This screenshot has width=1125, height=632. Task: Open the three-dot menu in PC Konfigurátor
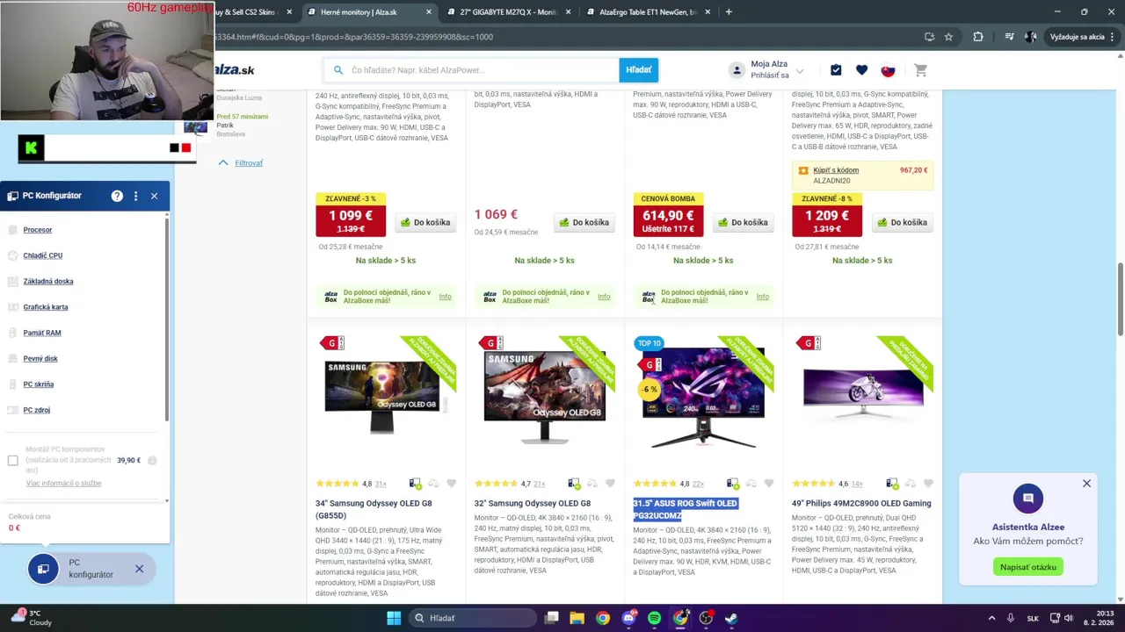135,196
